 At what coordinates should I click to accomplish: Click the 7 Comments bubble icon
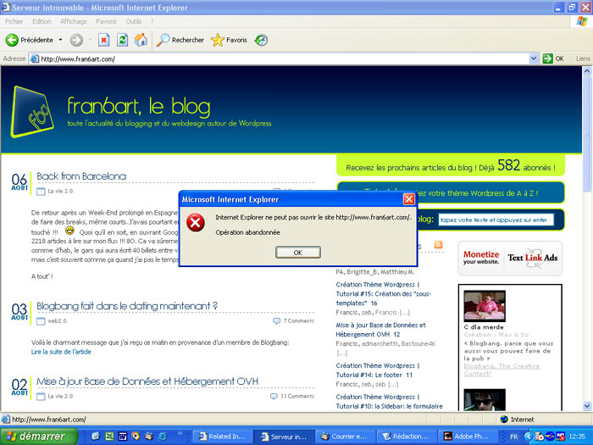[276, 321]
